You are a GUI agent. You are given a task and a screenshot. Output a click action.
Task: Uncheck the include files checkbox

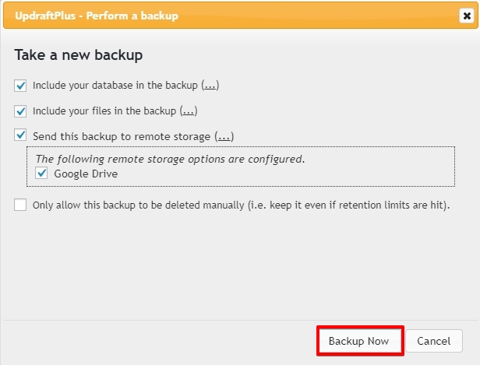tap(20, 111)
